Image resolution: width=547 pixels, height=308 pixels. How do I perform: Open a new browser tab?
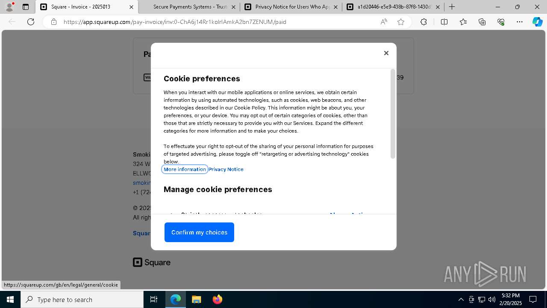click(452, 7)
